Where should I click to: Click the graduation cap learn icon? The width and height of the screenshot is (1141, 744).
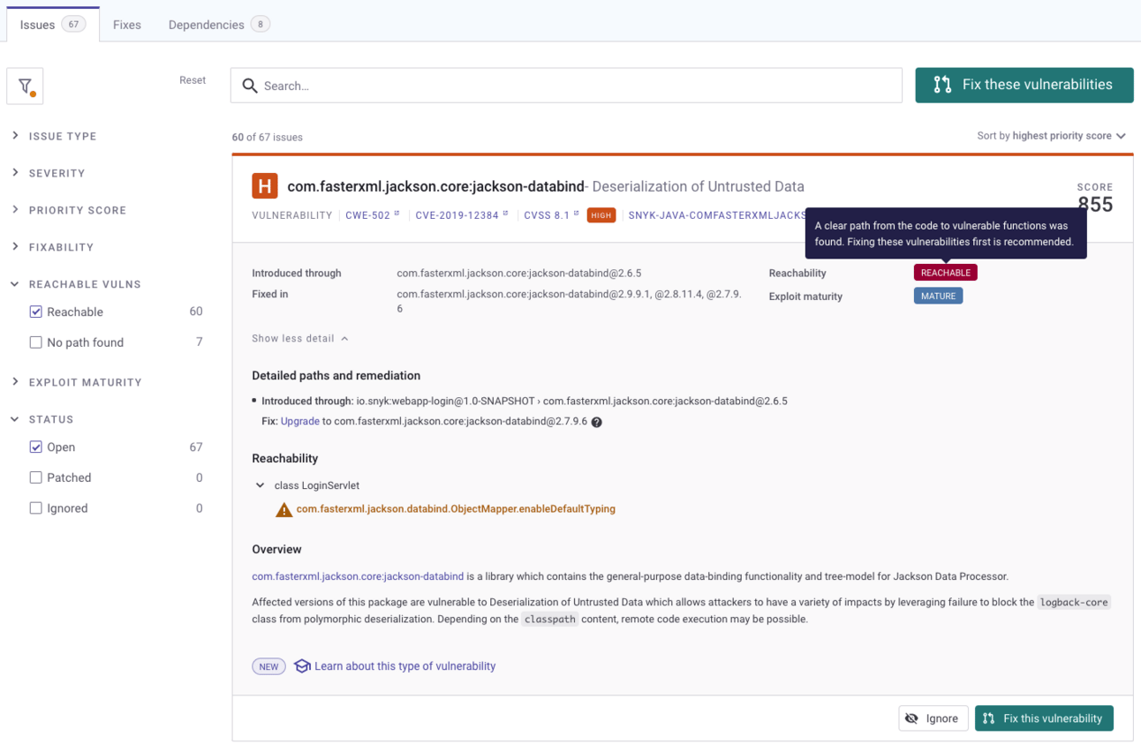302,666
